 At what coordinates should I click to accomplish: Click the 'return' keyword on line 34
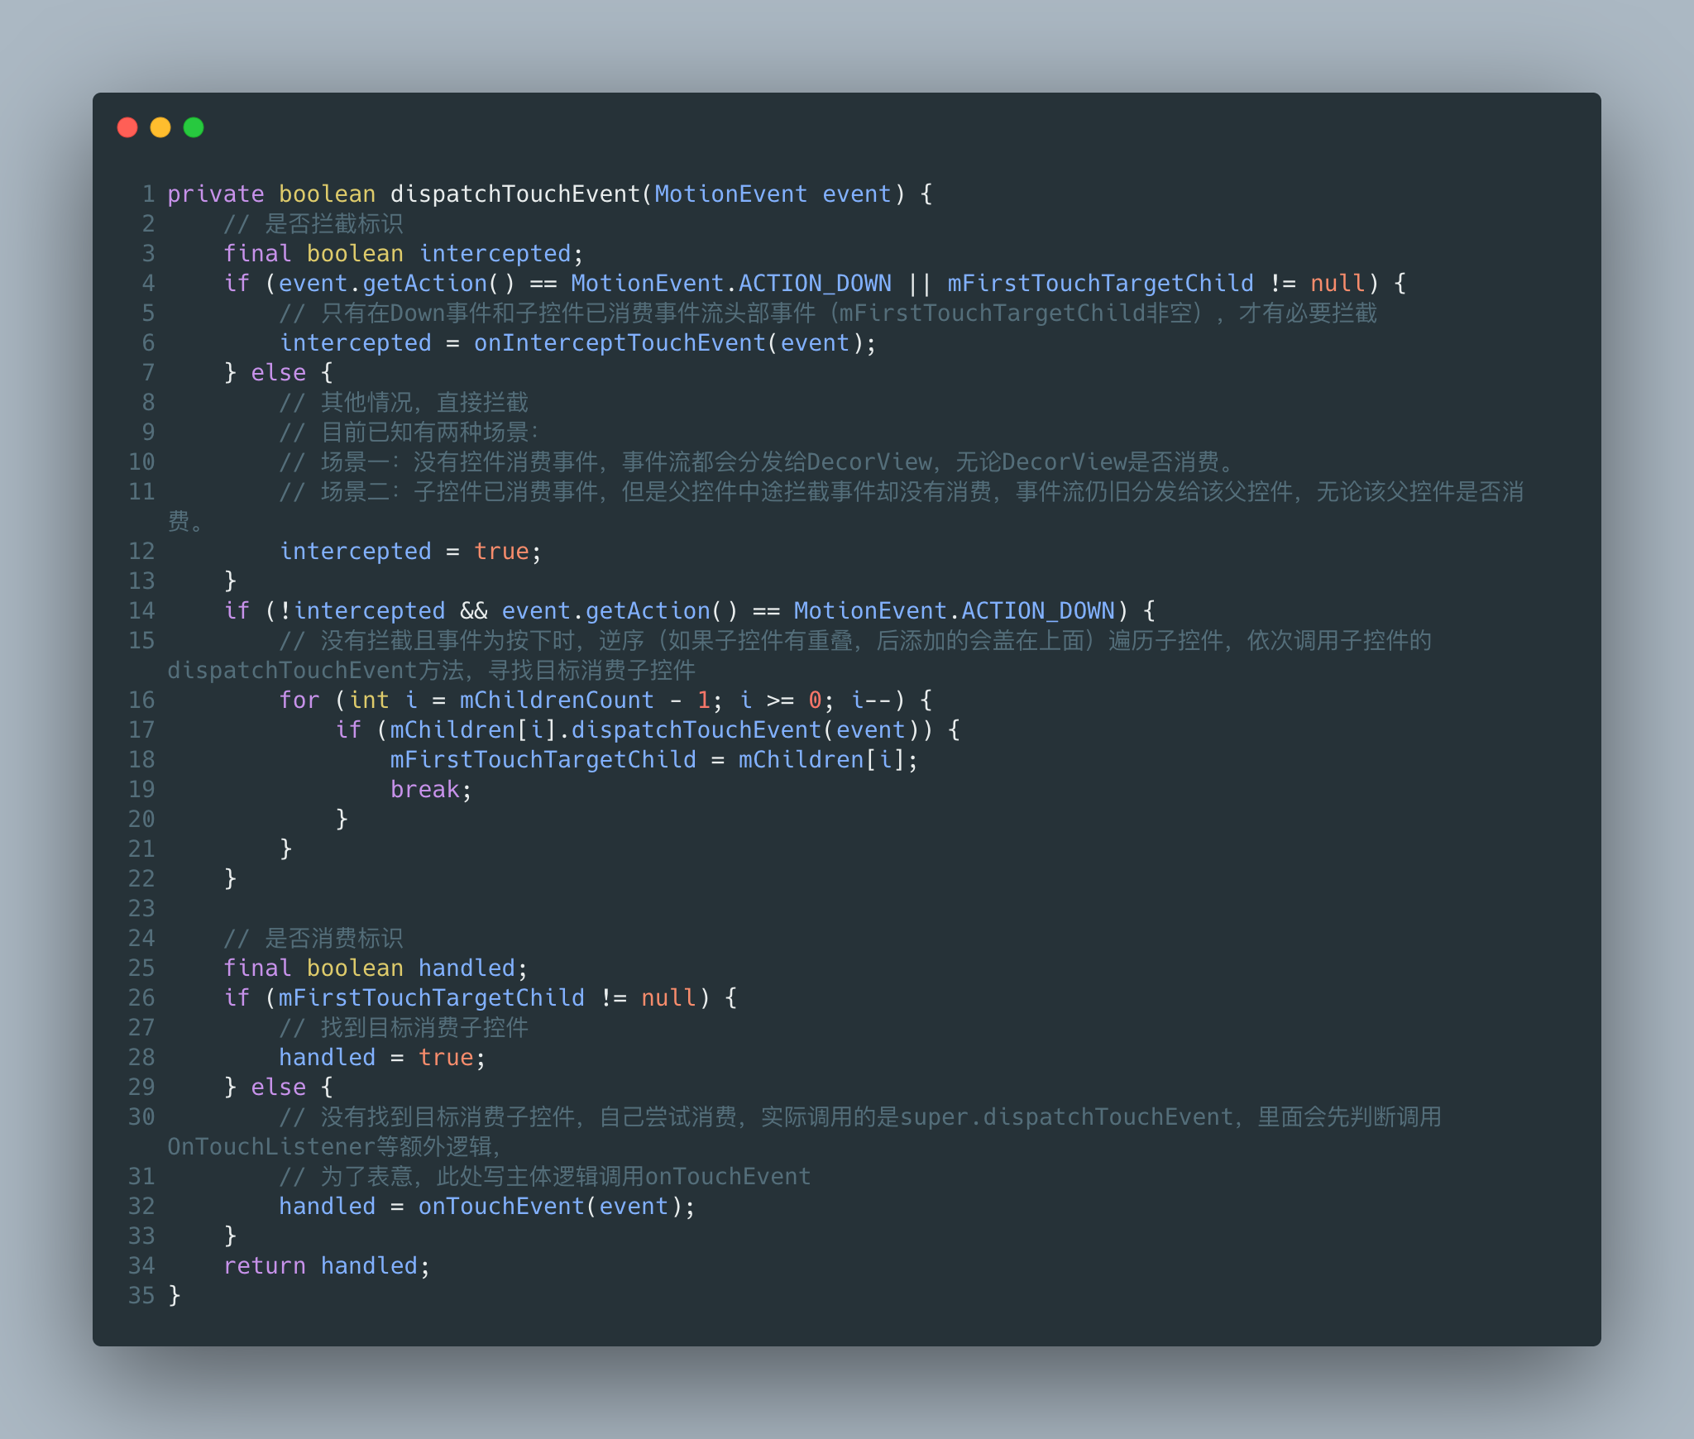tap(264, 1266)
